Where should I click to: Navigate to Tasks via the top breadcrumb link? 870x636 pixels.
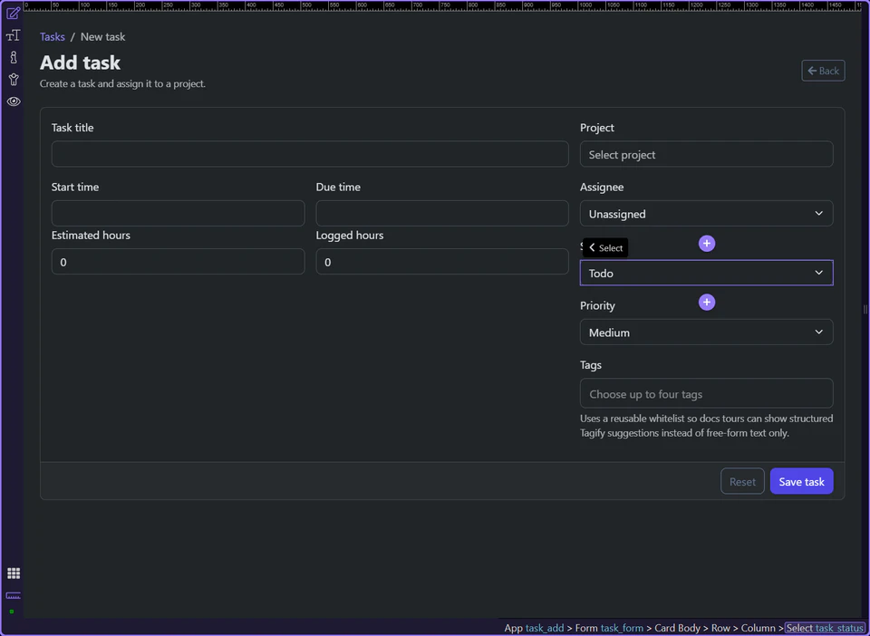click(52, 36)
